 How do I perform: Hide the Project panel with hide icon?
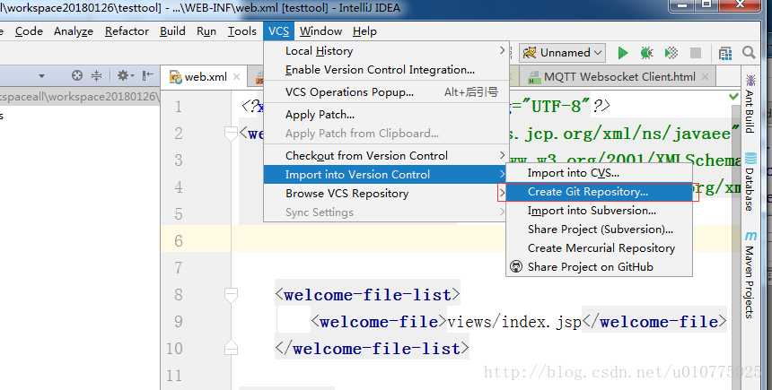tap(147, 75)
